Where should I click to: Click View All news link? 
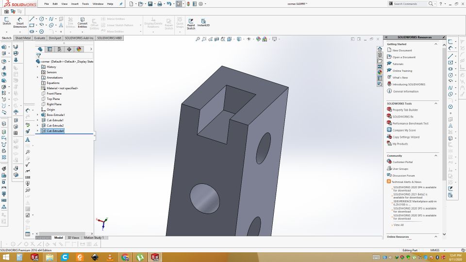(399, 225)
